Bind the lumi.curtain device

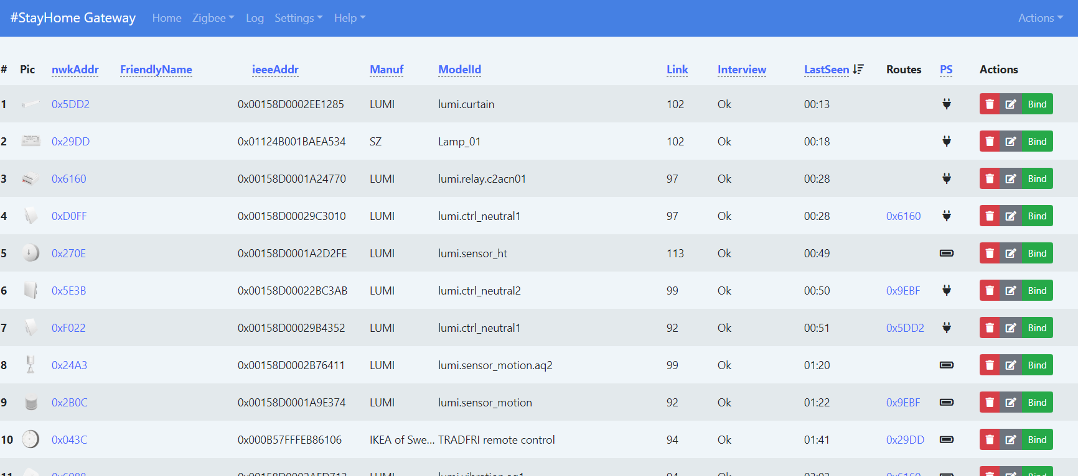(1037, 104)
